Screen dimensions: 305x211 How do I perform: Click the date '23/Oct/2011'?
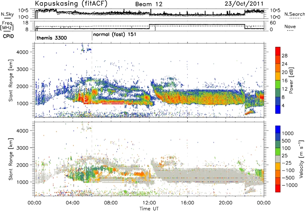coord(244,4)
